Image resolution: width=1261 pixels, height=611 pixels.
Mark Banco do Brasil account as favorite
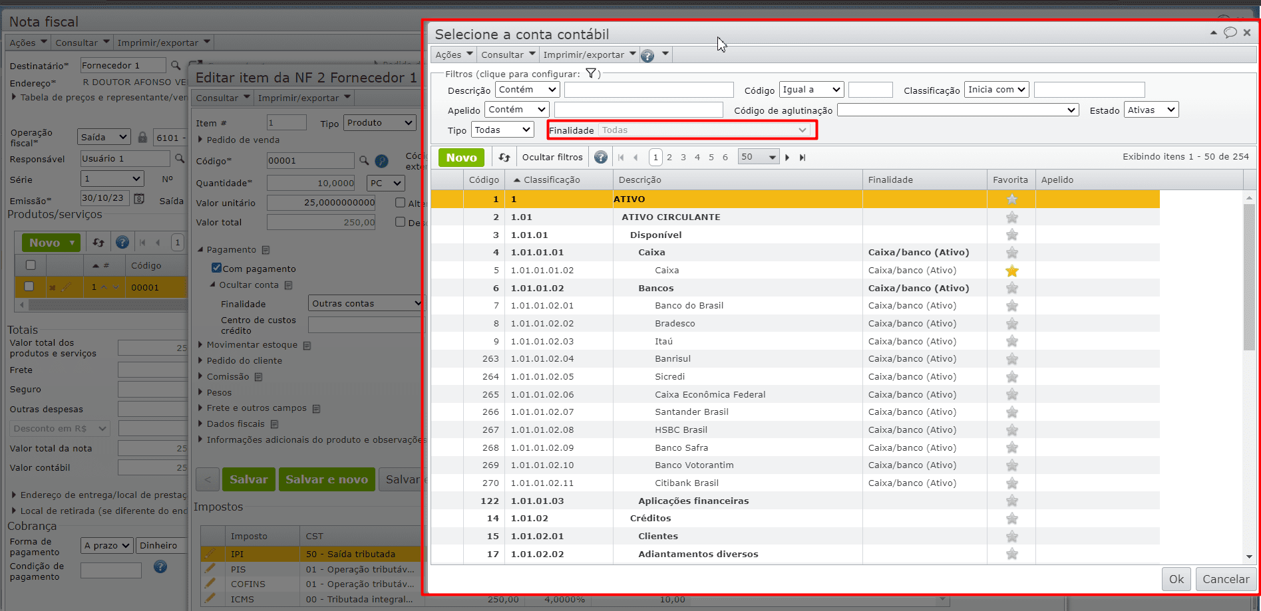coord(1011,306)
